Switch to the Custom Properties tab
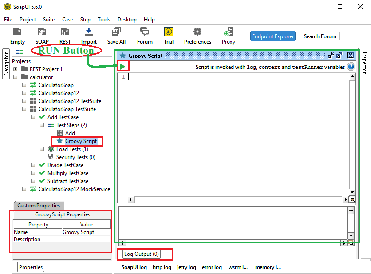This screenshot has width=371, height=274. pyautogui.click(x=39, y=206)
